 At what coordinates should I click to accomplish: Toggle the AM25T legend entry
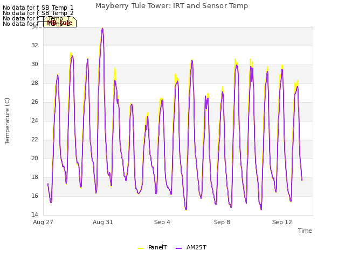point(191,247)
